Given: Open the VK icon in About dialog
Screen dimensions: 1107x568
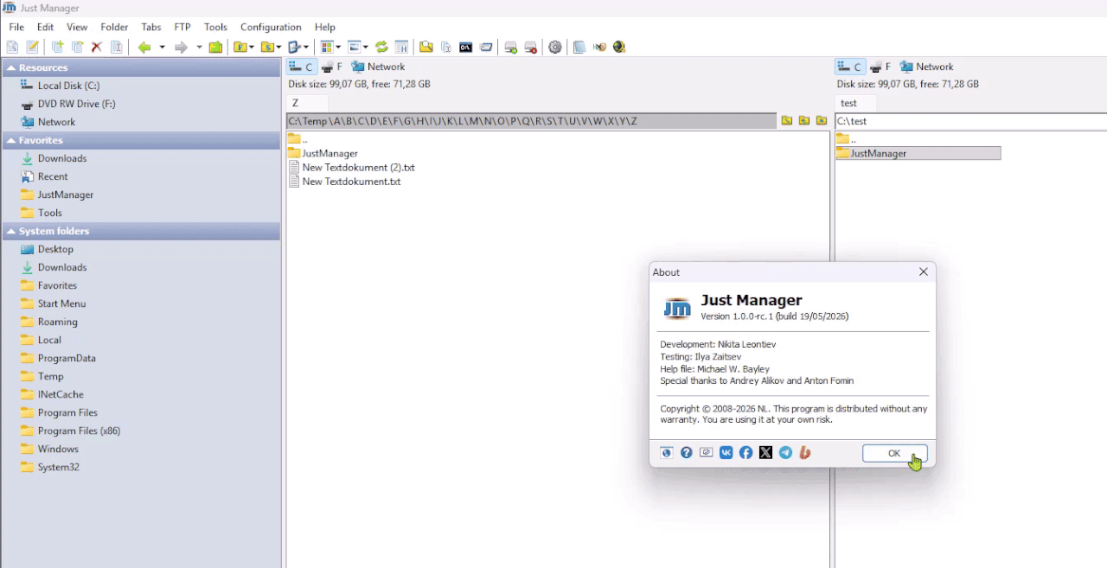Looking at the screenshot, I should 726,452.
